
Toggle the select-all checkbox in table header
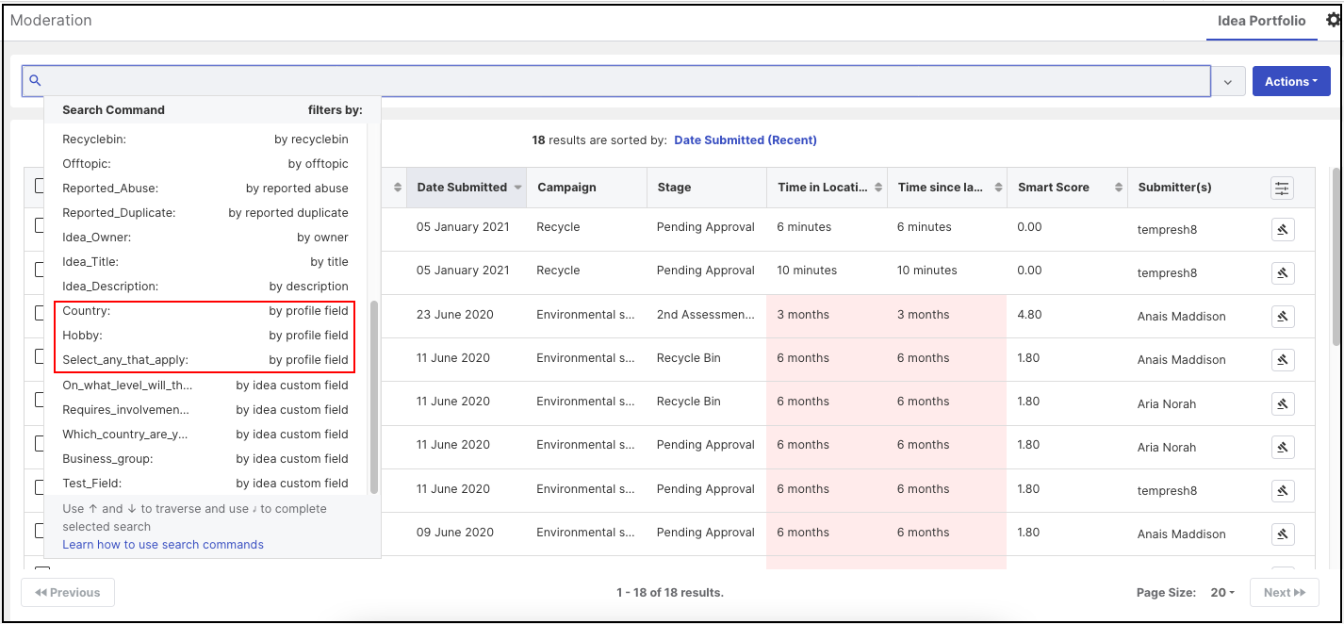[x=40, y=186]
